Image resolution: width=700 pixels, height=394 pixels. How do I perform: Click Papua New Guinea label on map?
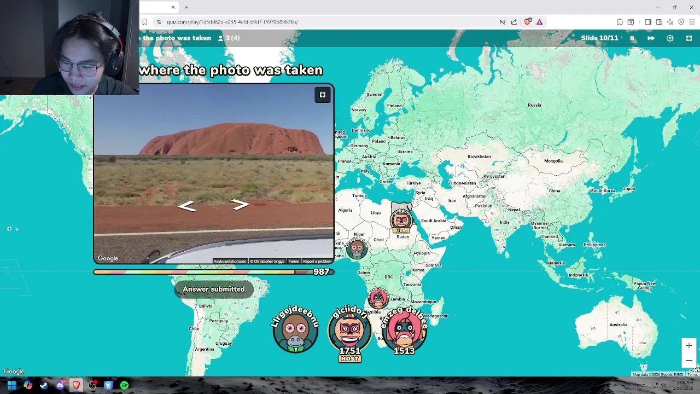[644, 285]
